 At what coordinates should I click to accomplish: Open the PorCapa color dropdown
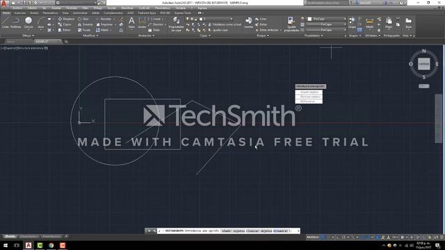coord(327,19)
